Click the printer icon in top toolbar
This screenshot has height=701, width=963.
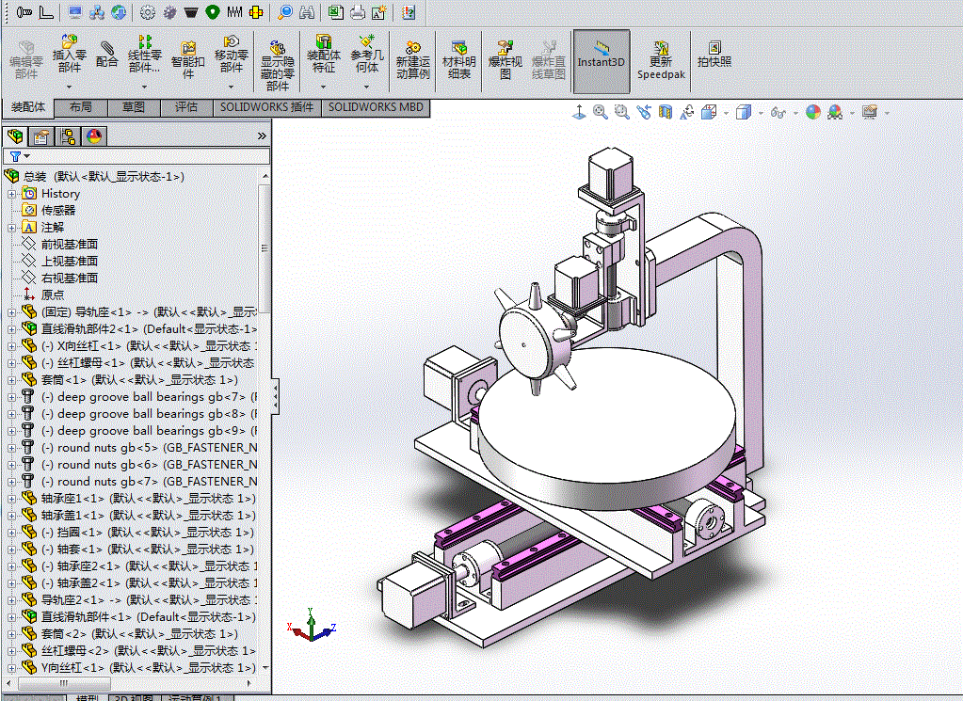point(358,12)
